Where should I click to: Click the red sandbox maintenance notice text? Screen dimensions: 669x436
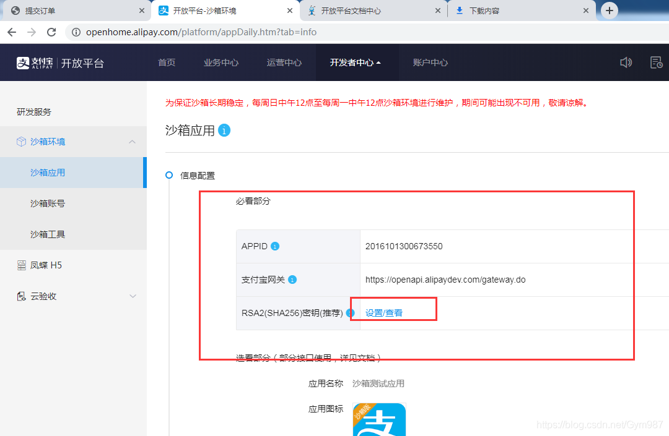pyautogui.click(x=378, y=103)
